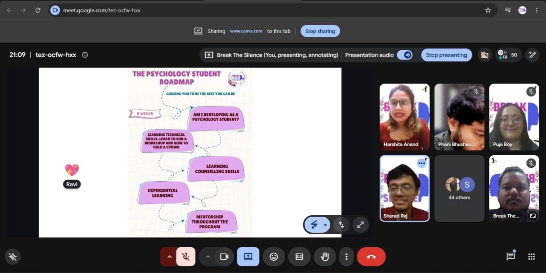Click the 5 Weeks banner on slide
The width and height of the screenshot is (546, 273).
145,114
